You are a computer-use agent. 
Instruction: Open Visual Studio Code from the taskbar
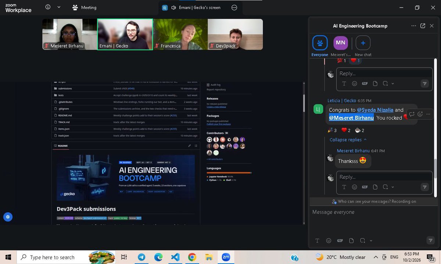[175, 257]
